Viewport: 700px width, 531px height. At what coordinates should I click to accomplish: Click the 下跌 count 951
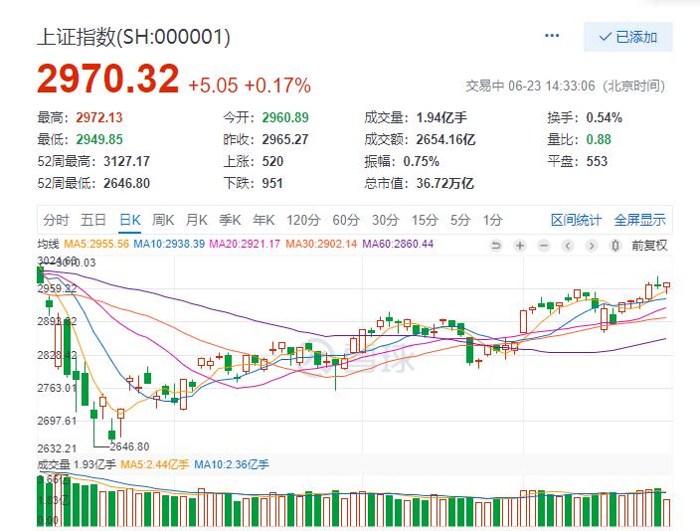tap(272, 183)
